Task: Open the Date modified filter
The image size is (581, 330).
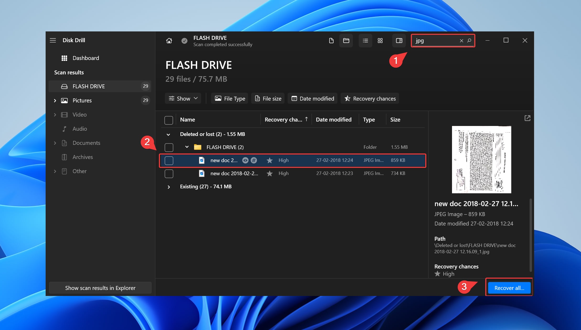Action: point(313,98)
